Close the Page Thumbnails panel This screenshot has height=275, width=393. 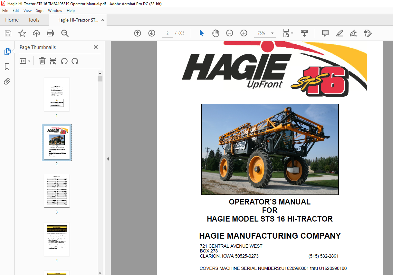[x=96, y=47]
